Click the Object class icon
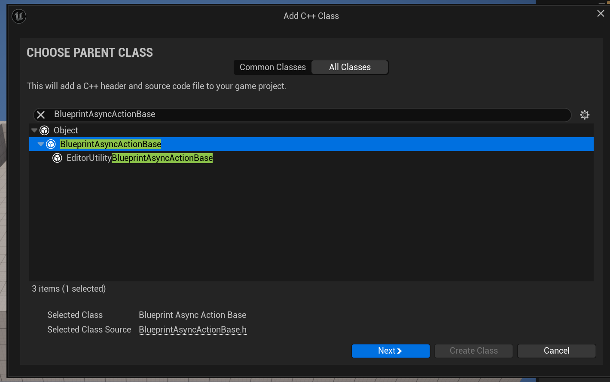 click(44, 130)
